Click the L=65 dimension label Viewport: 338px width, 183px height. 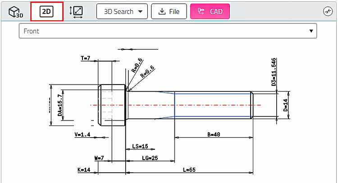189,170
